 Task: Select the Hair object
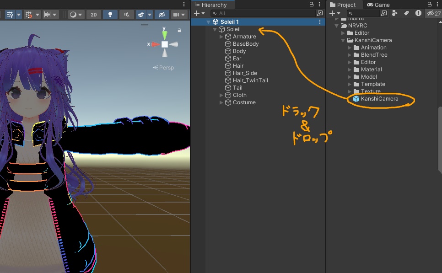(x=238, y=66)
